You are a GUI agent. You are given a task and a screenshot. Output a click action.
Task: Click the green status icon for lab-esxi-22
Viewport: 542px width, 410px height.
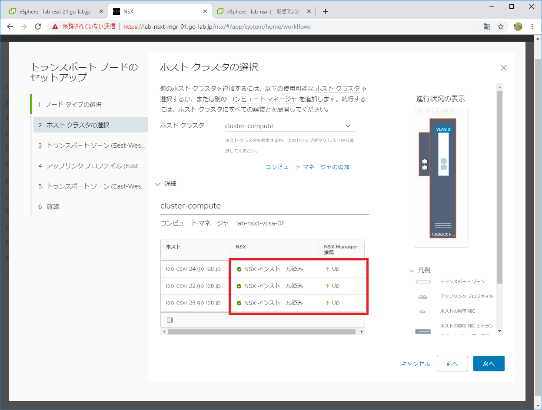239,286
